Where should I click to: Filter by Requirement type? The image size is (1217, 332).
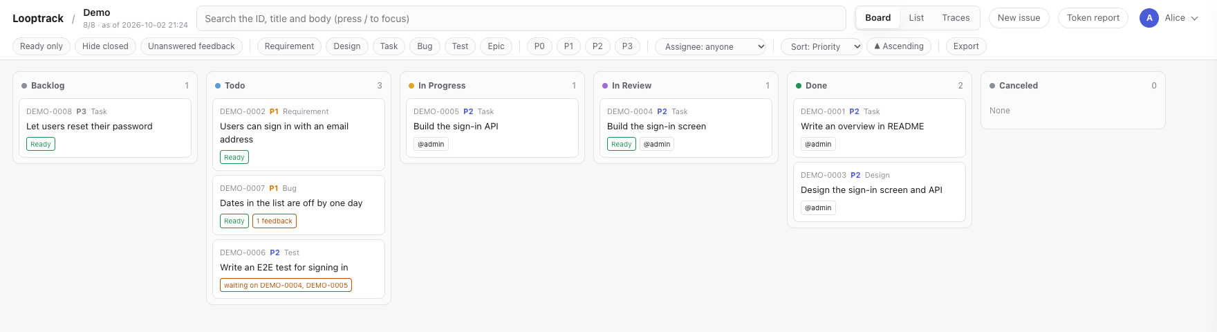coord(289,46)
